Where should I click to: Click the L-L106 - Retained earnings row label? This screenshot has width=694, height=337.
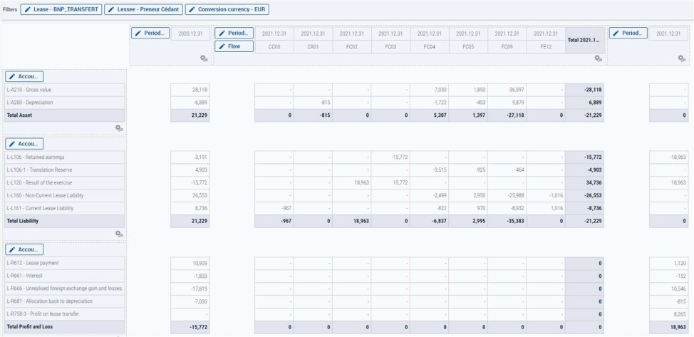[x=65, y=157]
